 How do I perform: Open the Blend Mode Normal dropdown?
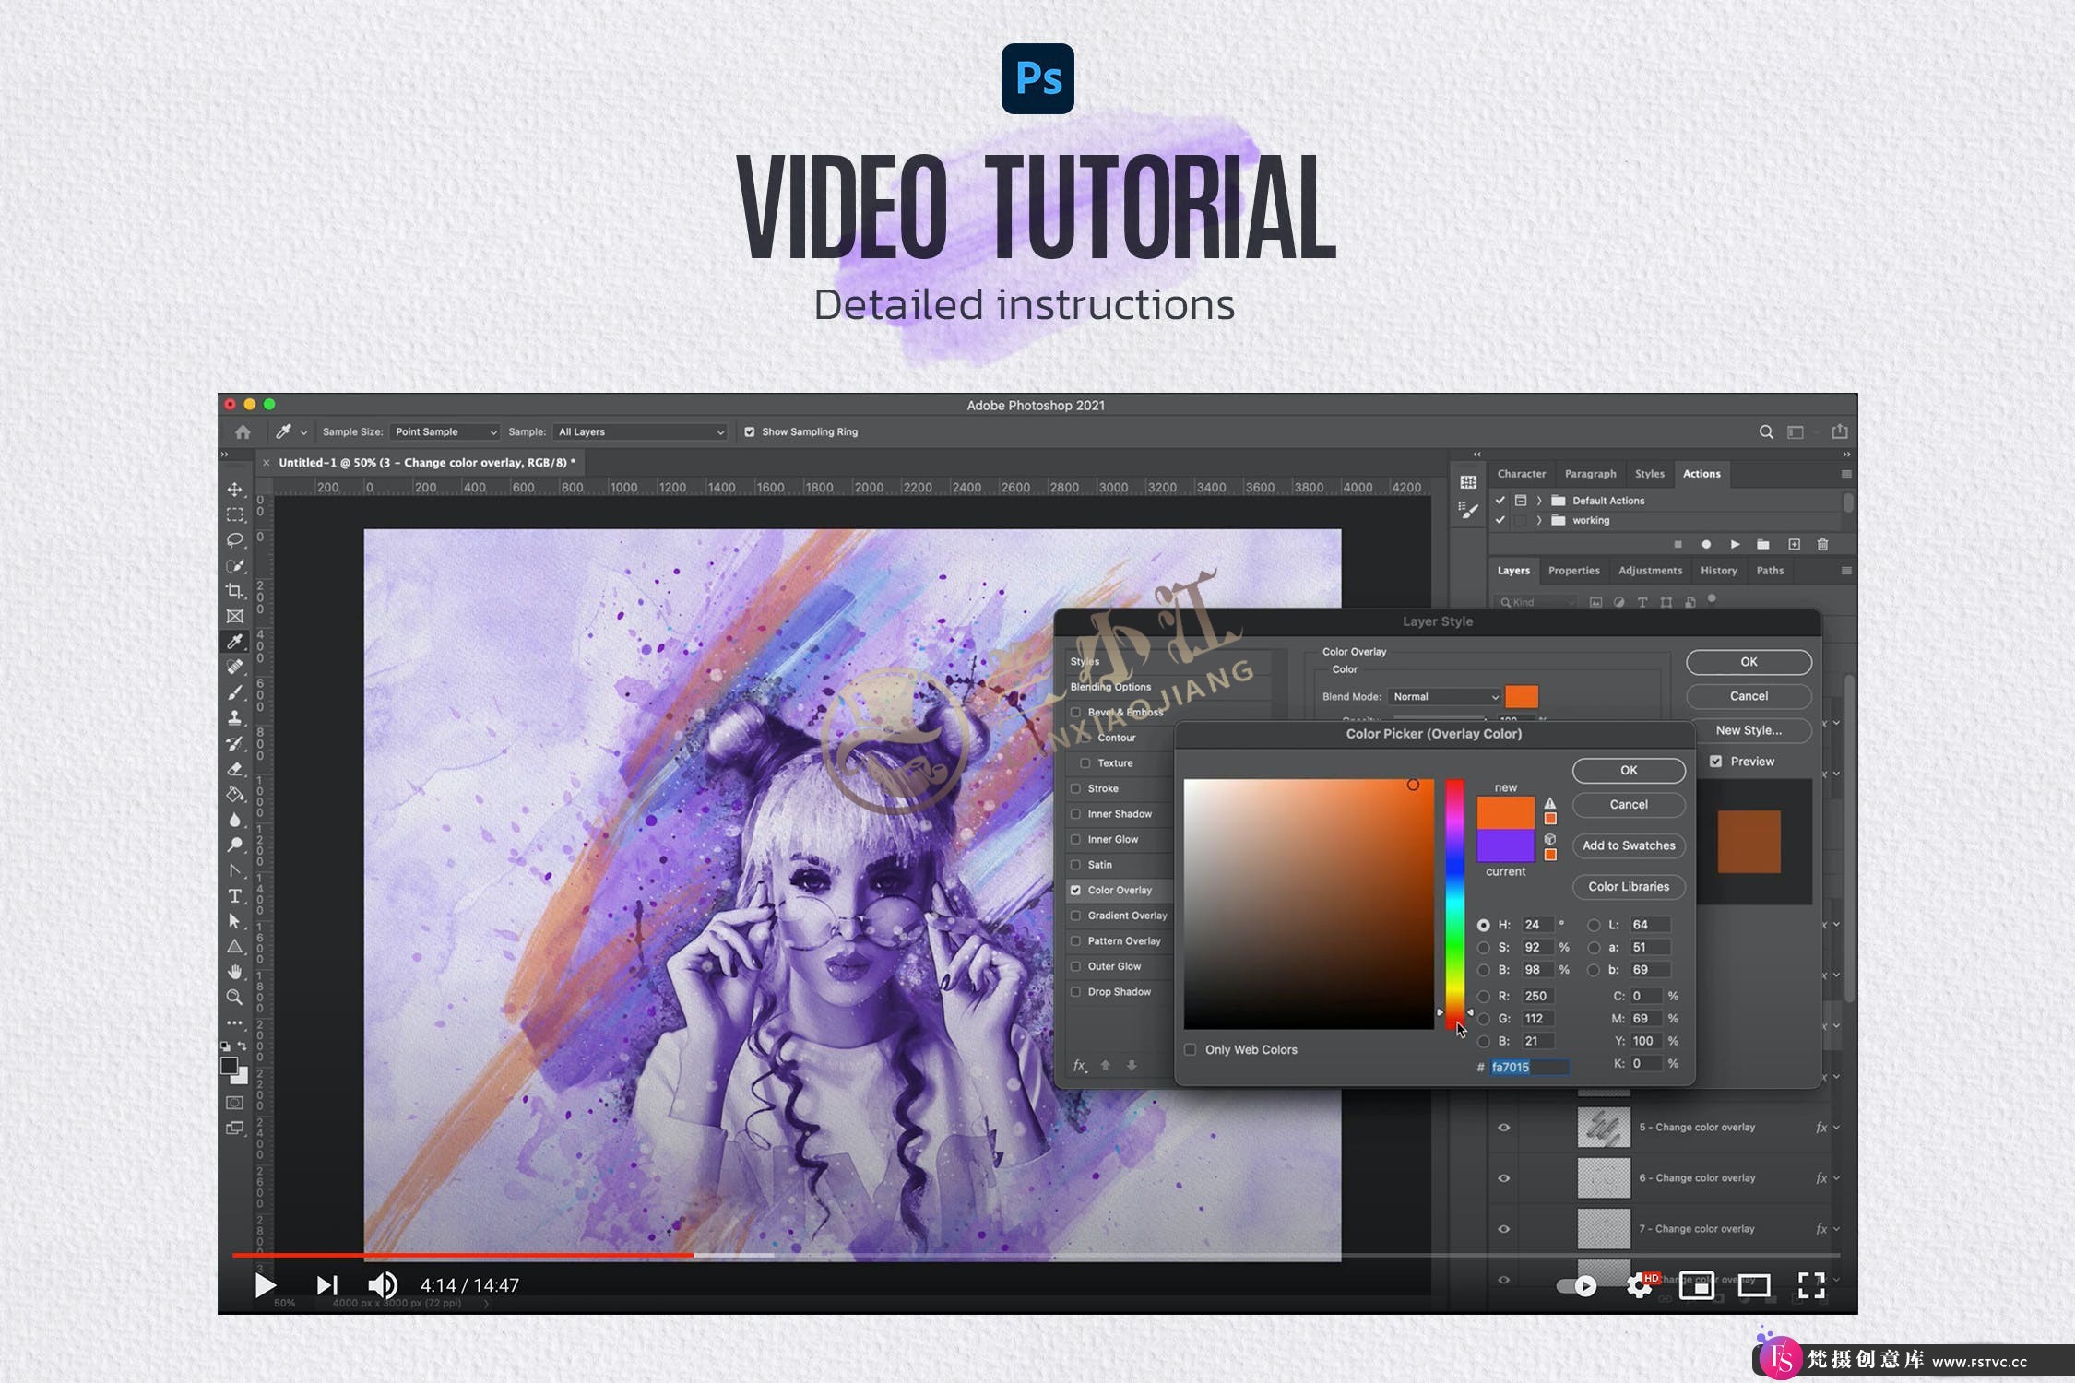pyautogui.click(x=1444, y=697)
